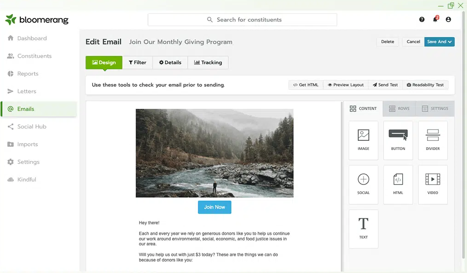Screen dimensions: 467x273
Task: Add a Video content block
Action: 432,184
